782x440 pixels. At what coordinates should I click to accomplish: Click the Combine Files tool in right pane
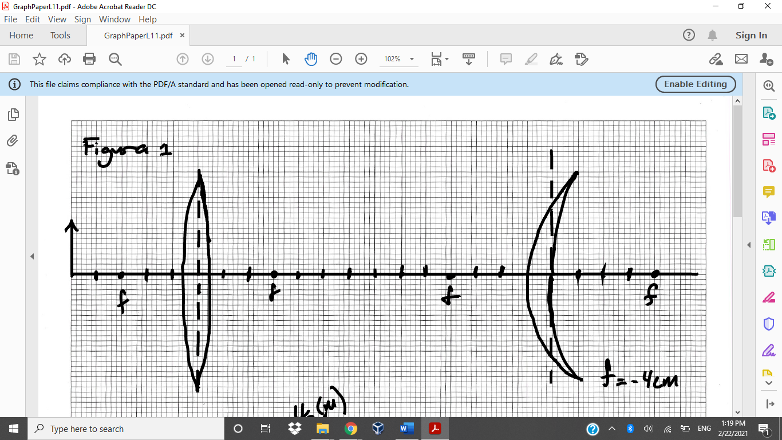(769, 217)
